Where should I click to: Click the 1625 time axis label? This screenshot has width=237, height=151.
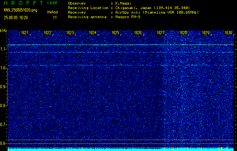115,33
